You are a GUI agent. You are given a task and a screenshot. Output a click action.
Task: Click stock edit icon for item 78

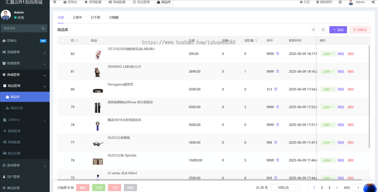pos(278,125)
